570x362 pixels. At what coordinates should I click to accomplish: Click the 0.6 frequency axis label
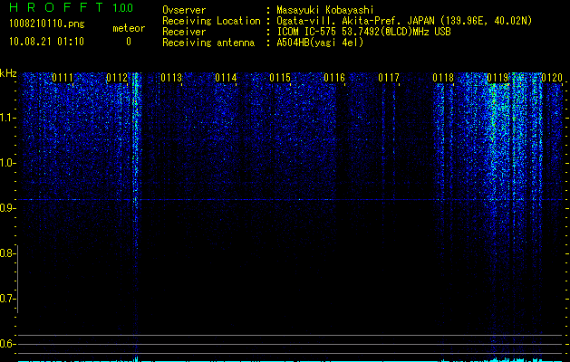(x=7, y=344)
